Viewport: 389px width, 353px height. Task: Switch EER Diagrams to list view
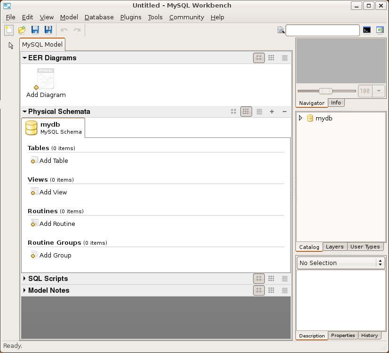pos(285,58)
